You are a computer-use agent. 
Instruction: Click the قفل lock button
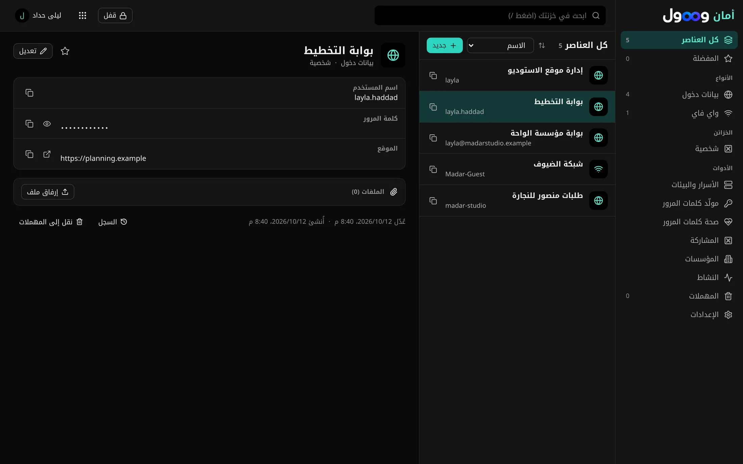point(115,16)
